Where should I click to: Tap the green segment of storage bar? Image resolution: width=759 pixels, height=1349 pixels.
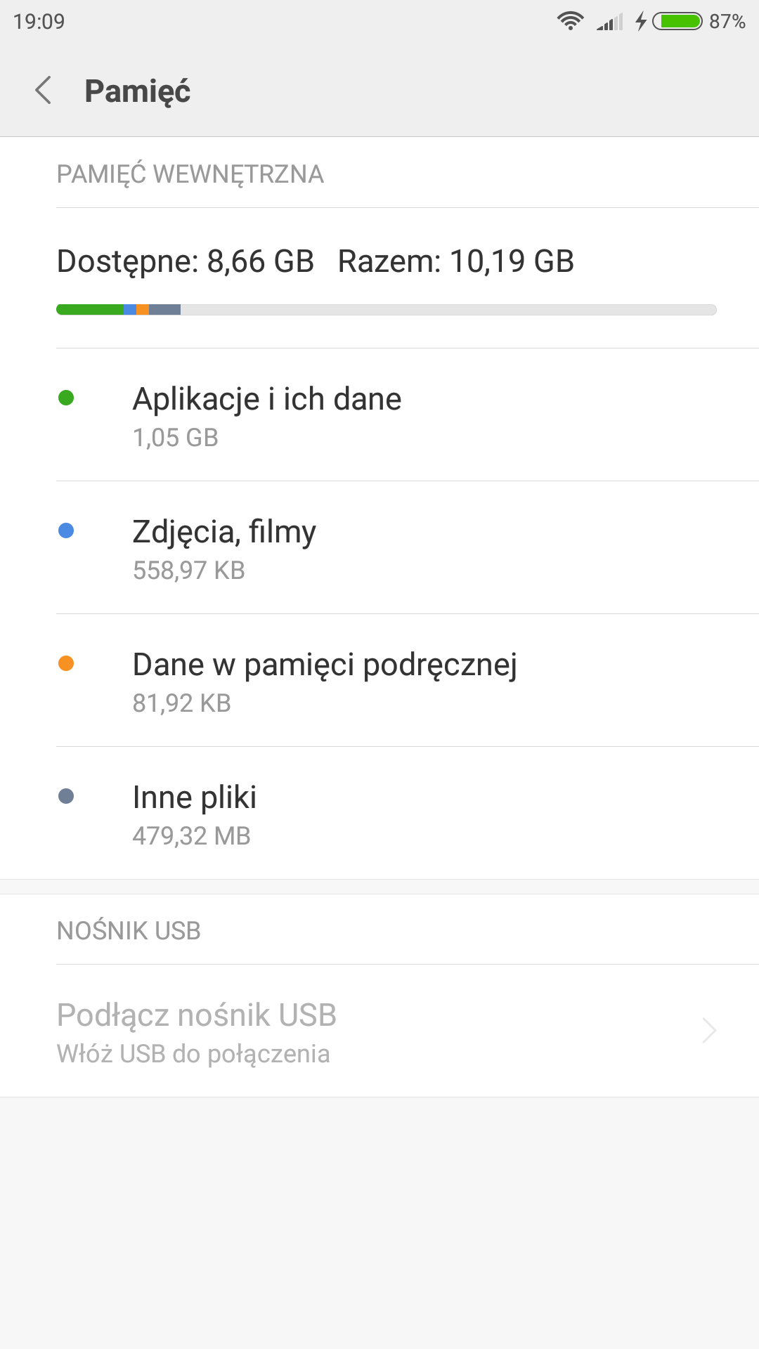90,310
